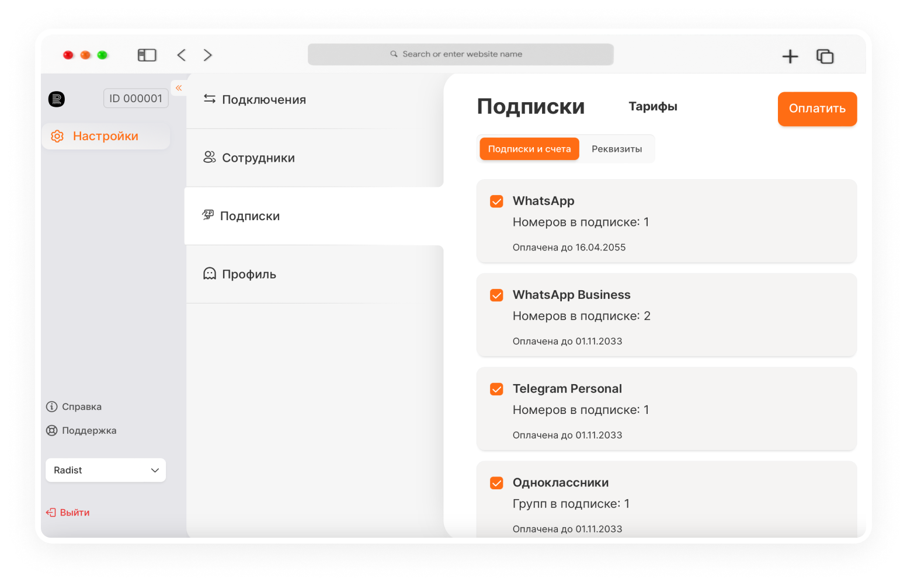Click the Подписки page heading
Screen dimensions: 907x585
pyautogui.click(x=531, y=106)
